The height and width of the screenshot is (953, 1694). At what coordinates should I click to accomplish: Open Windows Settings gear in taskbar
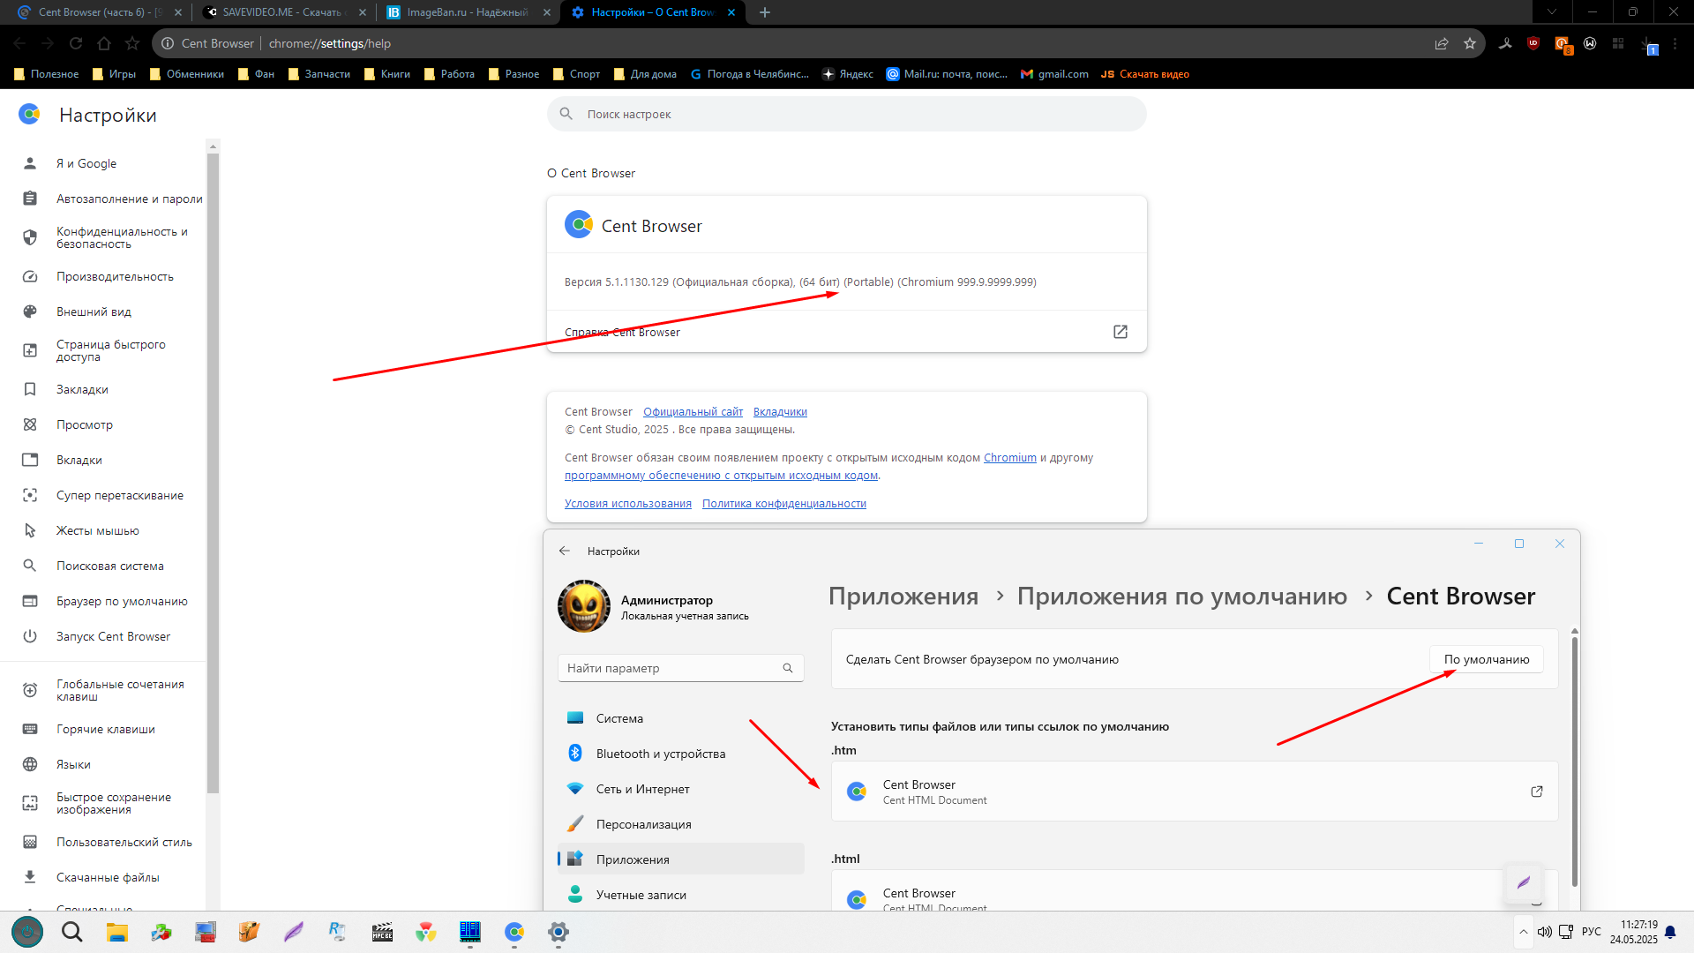[558, 932]
